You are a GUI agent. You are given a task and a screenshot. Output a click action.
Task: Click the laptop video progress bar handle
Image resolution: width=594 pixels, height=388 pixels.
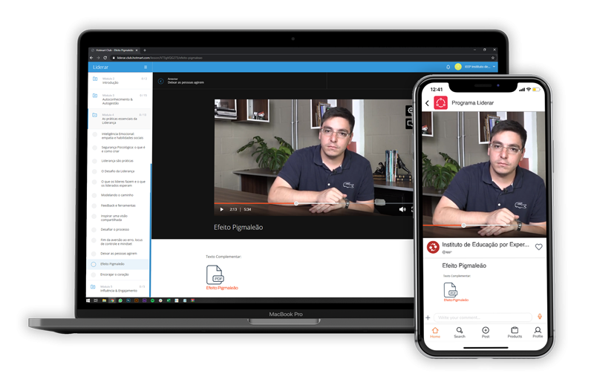click(x=296, y=203)
